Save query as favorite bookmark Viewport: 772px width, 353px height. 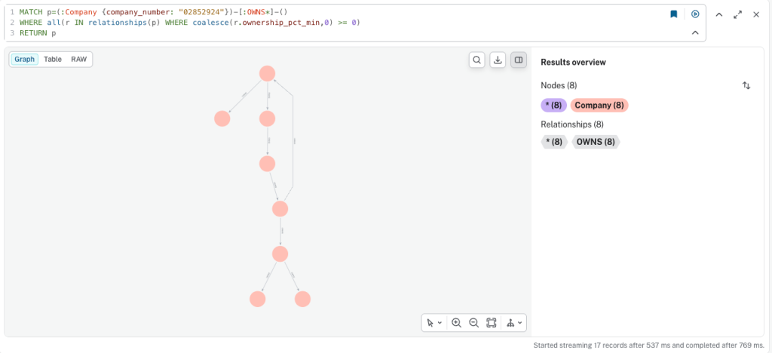(x=674, y=14)
